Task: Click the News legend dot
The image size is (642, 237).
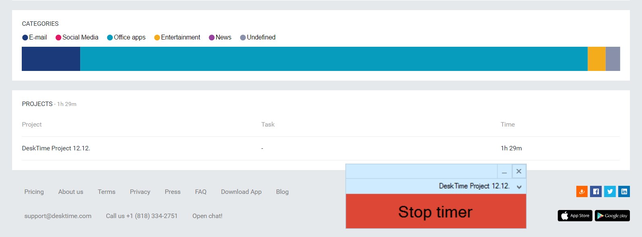Action: click(212, 37)
